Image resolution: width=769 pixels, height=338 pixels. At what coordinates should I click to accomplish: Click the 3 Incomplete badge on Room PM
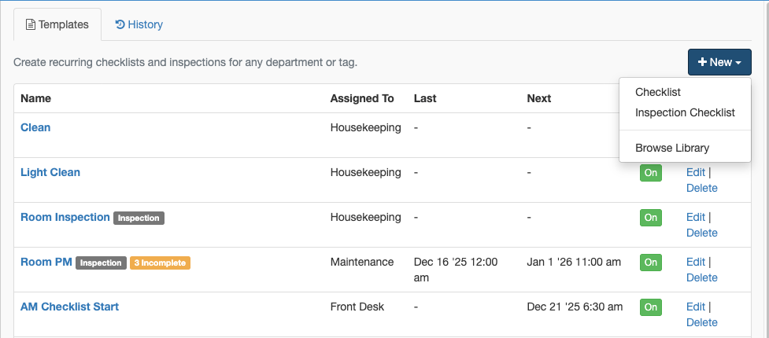160,263
